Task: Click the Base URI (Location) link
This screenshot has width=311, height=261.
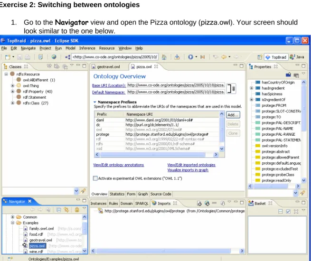Action: point(109,85)
